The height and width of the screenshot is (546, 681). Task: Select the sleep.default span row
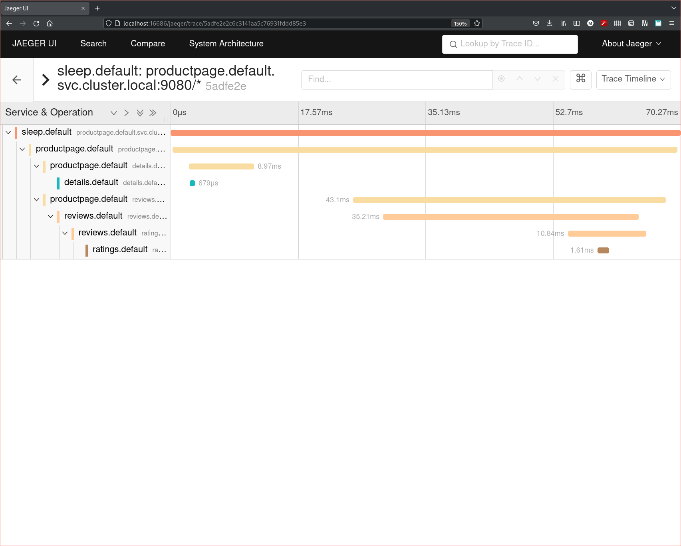(93, 132)
